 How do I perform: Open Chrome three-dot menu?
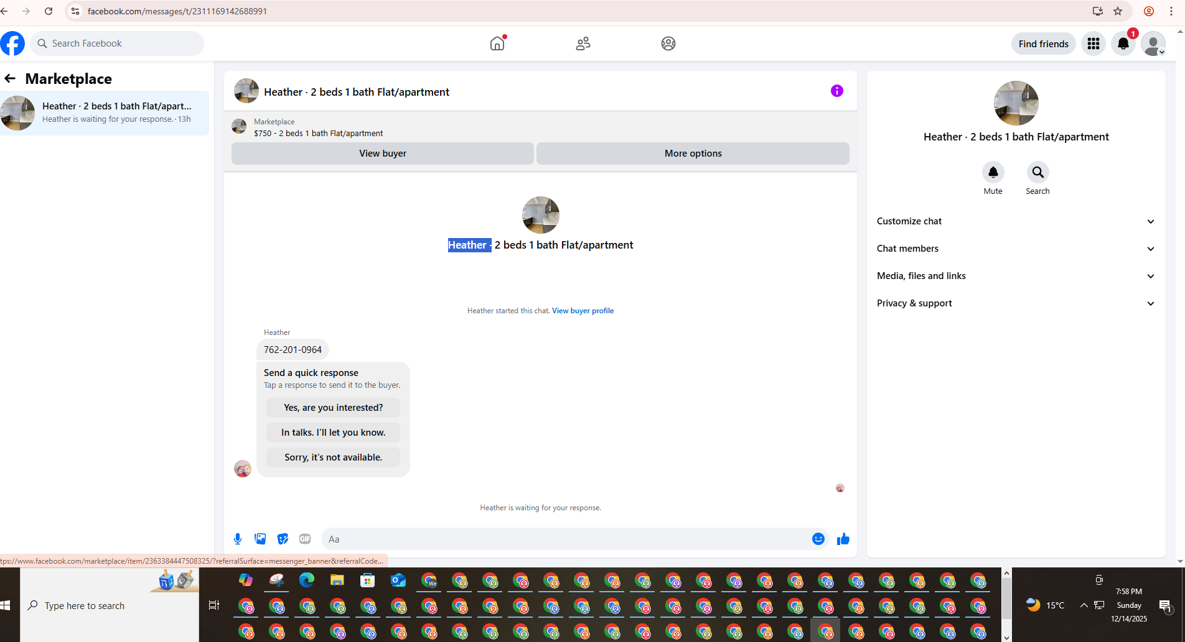pos(1171,11)
